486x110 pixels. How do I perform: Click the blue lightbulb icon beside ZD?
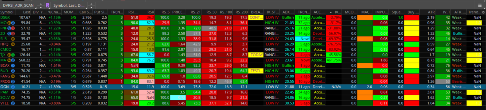point(9,34)
